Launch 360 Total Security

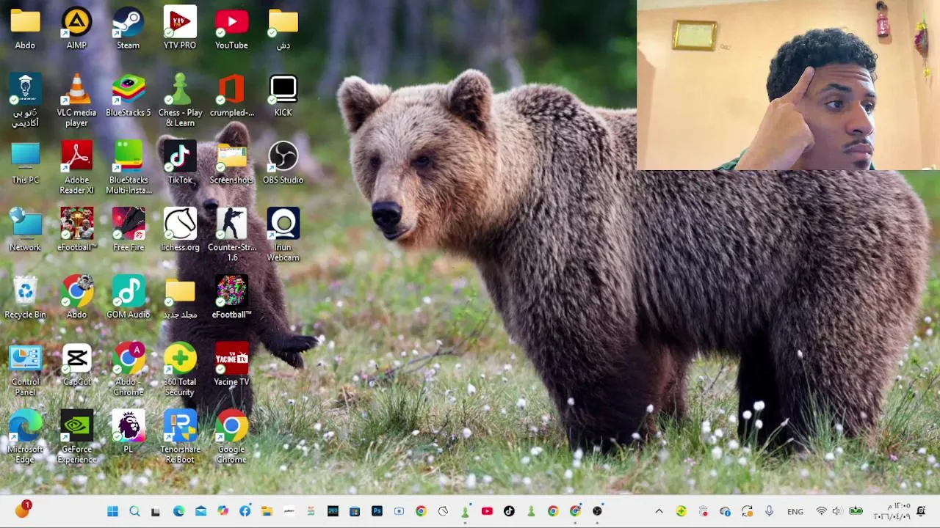(180, 370)
